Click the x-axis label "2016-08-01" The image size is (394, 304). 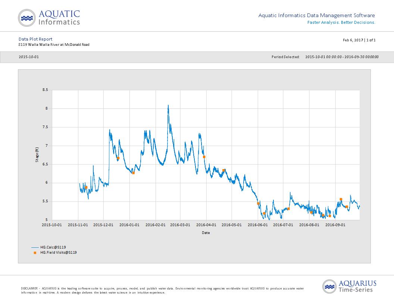(x=309, y=225)
